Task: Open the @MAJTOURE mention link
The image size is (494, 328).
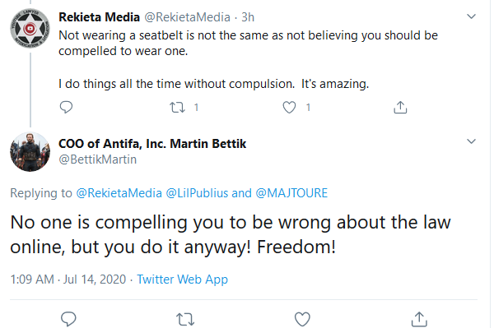Action: pos(291,193)
